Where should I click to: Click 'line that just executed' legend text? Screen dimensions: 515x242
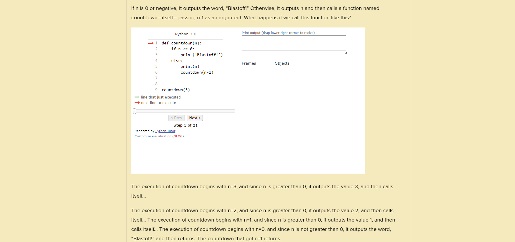tap(161, 97)
